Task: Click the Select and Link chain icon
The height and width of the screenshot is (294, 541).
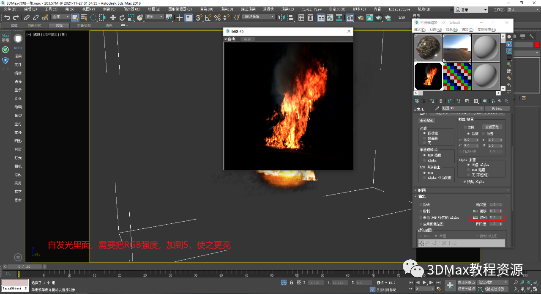Action: point(27,17)
